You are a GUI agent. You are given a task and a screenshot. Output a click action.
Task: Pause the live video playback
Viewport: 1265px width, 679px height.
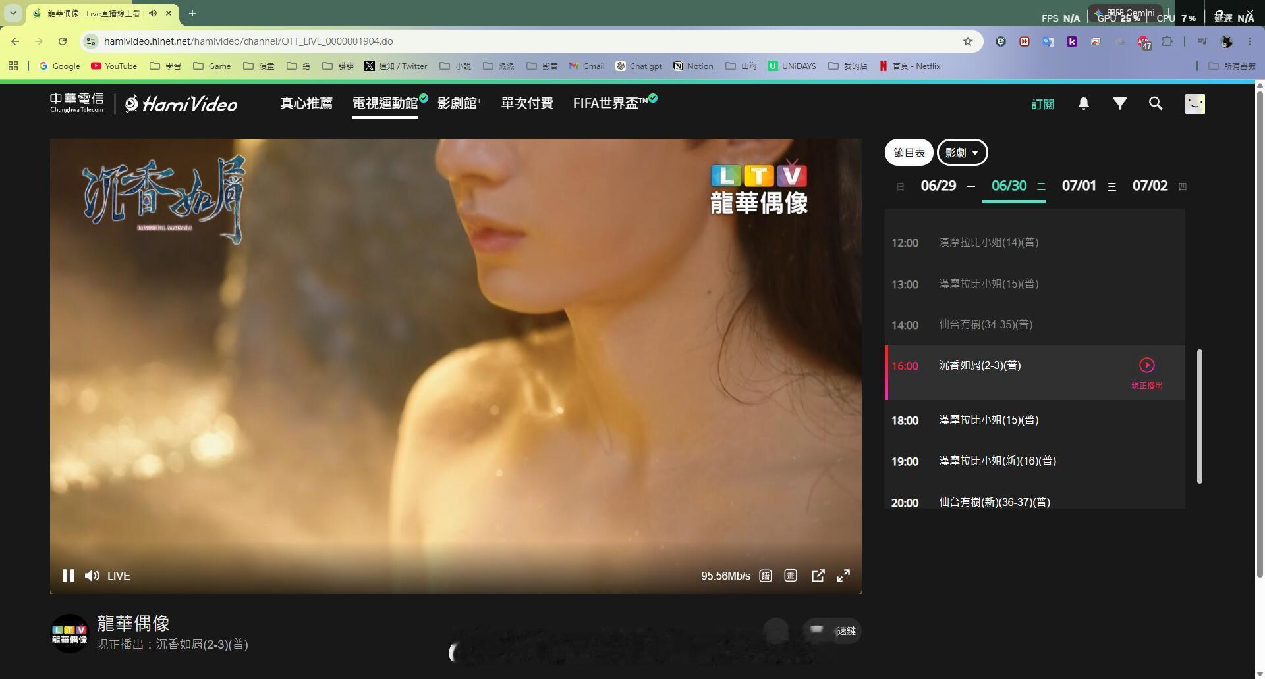(68, 576)
